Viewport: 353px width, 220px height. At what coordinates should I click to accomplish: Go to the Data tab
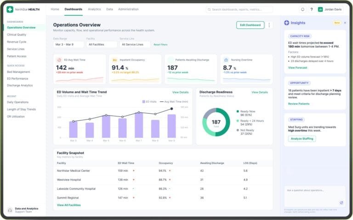pyautogui.click(x=109, y=9)
